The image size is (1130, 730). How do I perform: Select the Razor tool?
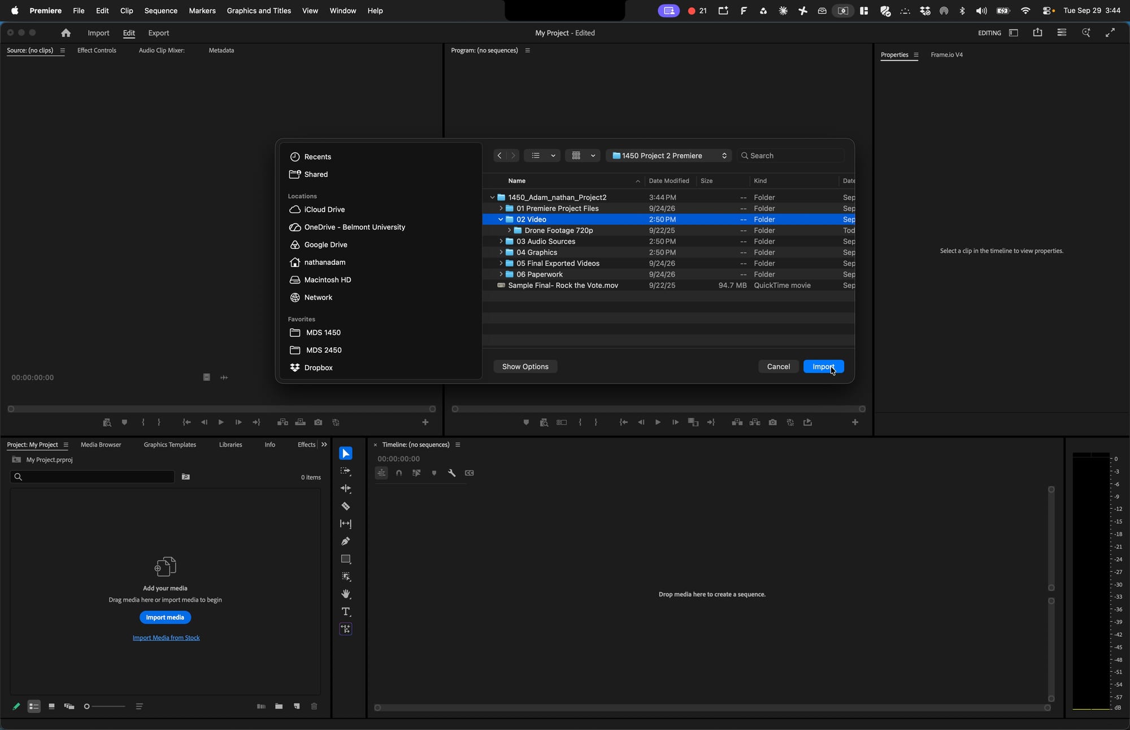tap(346, 506)
